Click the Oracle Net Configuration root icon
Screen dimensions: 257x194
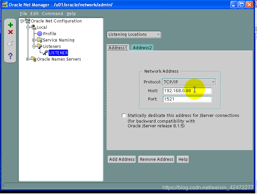pyautogui.click(x=27, y=21)
